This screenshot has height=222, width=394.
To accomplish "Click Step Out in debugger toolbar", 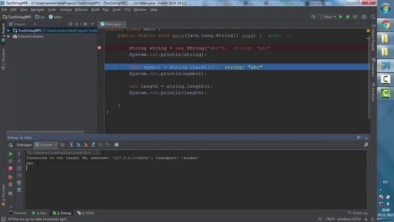I will point(93,145).
